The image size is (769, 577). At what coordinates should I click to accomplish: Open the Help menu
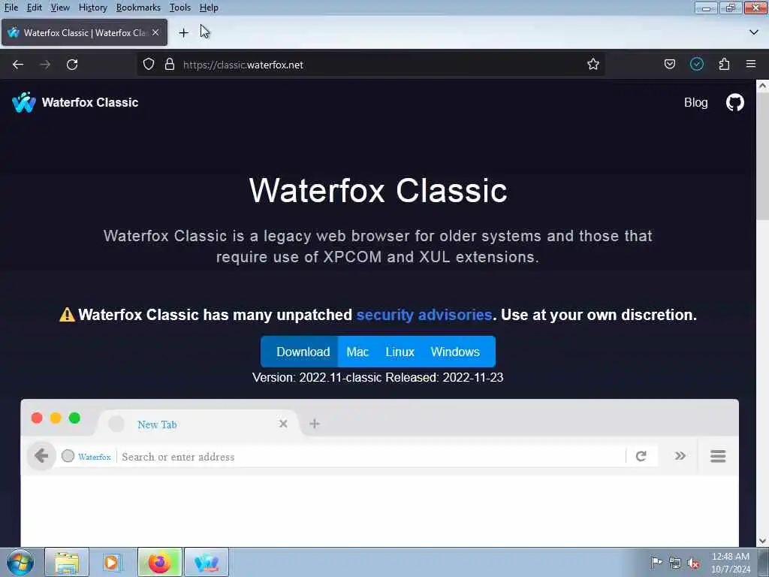click(x=209, y=8)
